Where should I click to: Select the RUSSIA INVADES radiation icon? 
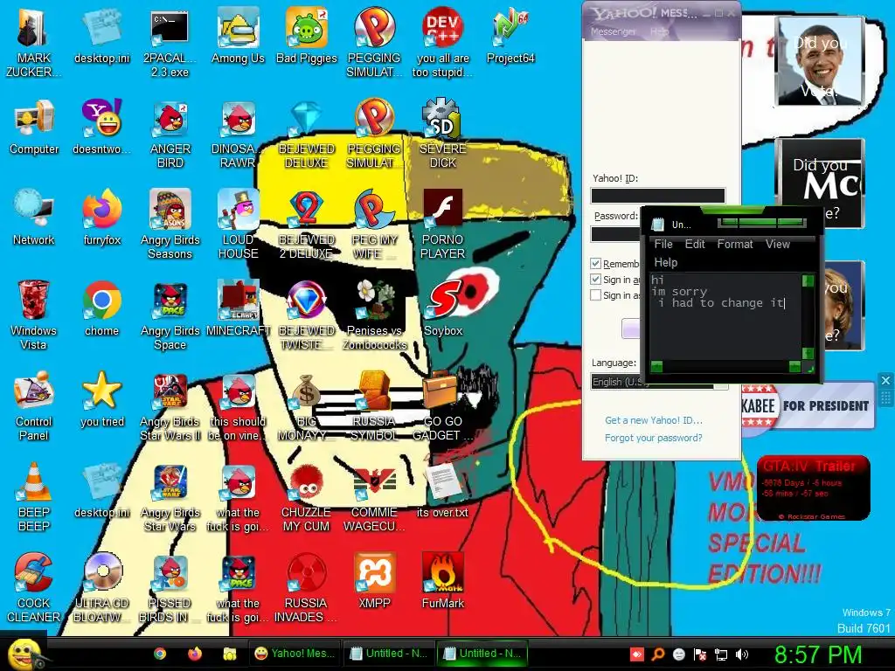307,588
